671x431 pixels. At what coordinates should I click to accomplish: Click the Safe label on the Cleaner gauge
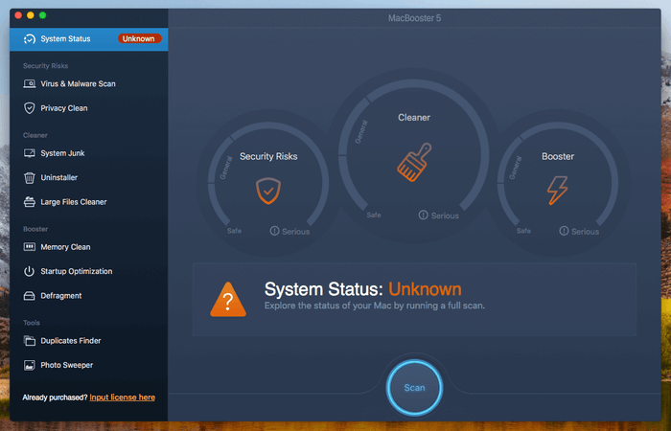point(374,215)
